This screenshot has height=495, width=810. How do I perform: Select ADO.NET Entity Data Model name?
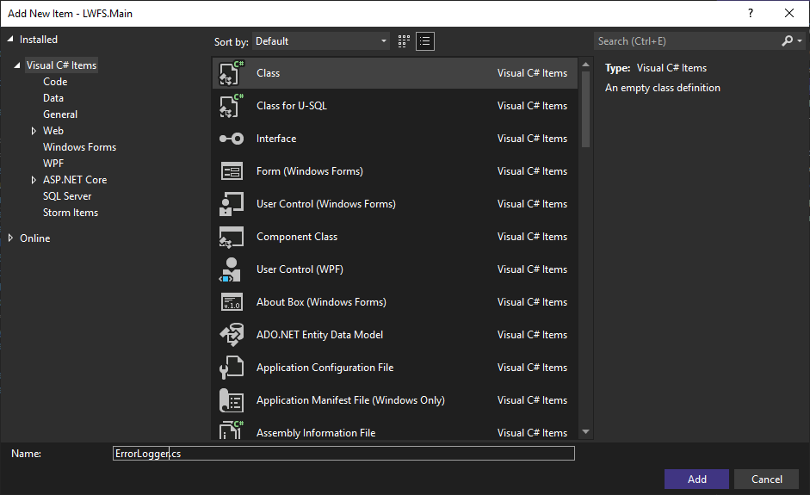[x=319, y=335]
